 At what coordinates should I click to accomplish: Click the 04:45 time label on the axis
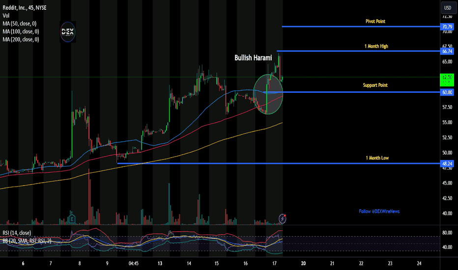(134, 264)
